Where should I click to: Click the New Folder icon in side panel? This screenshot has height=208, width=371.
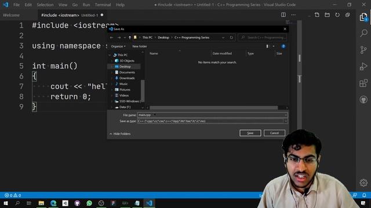click(x=327, y=15)
